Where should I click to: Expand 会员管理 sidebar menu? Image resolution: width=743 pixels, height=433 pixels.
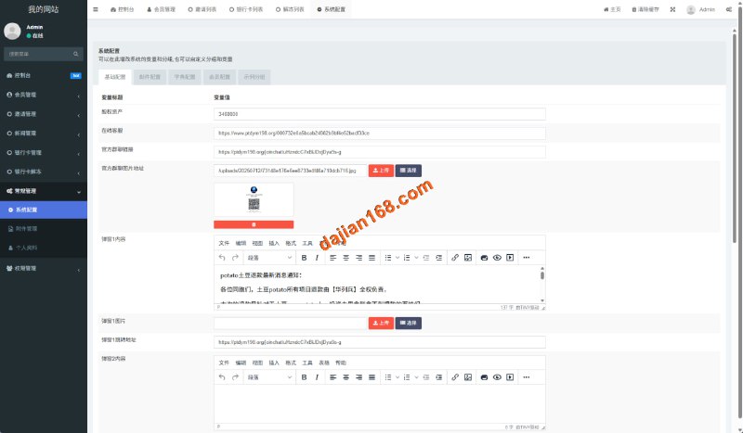(43, 95)
